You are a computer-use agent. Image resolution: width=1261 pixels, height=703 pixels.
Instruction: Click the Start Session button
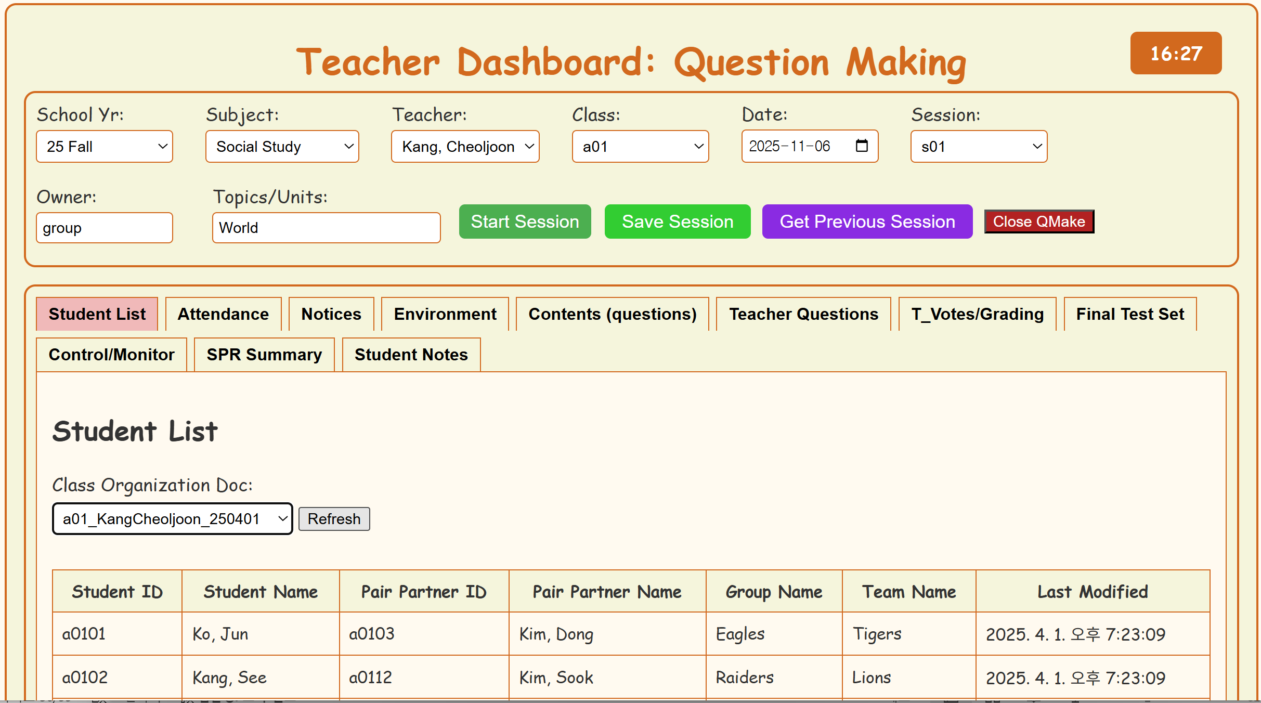point(525,222)
